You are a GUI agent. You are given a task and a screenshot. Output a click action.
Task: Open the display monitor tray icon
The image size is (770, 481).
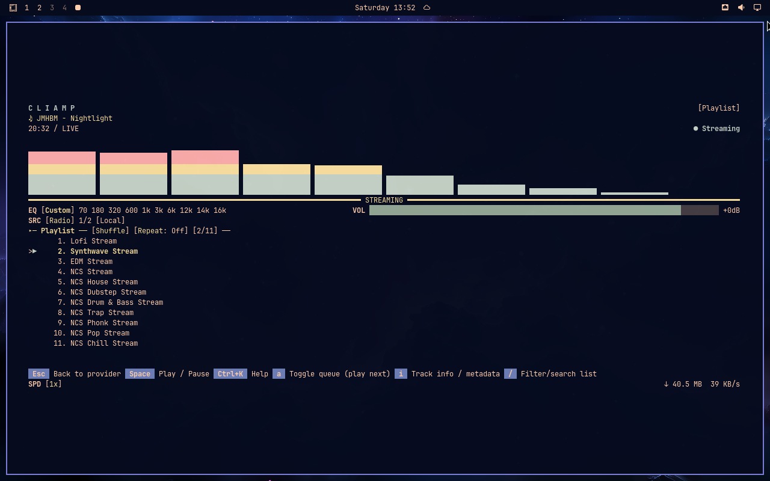click(757, 8)
